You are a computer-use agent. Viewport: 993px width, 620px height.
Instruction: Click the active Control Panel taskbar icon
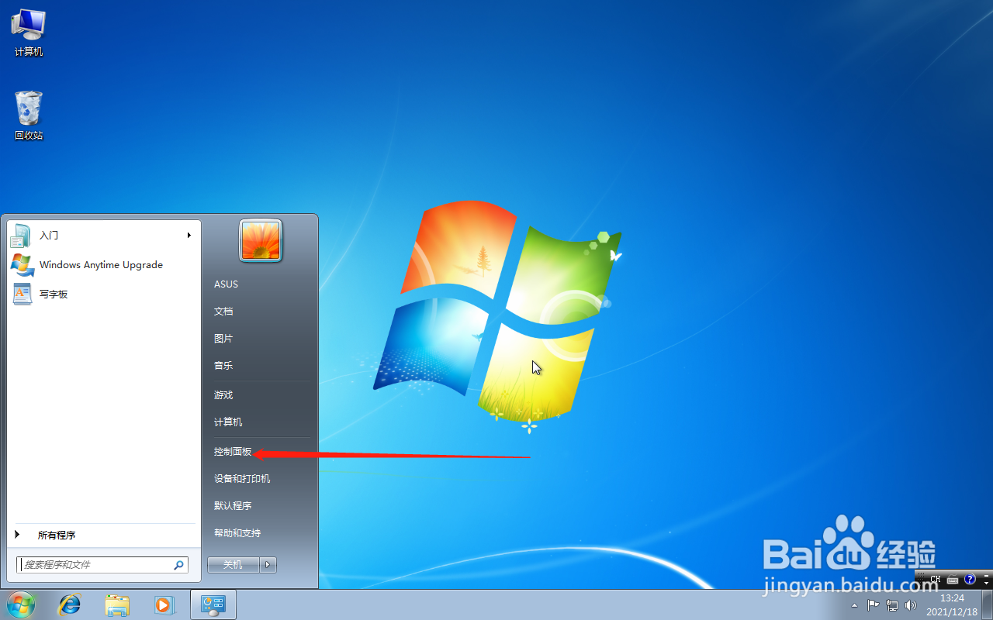click(213, 604)
